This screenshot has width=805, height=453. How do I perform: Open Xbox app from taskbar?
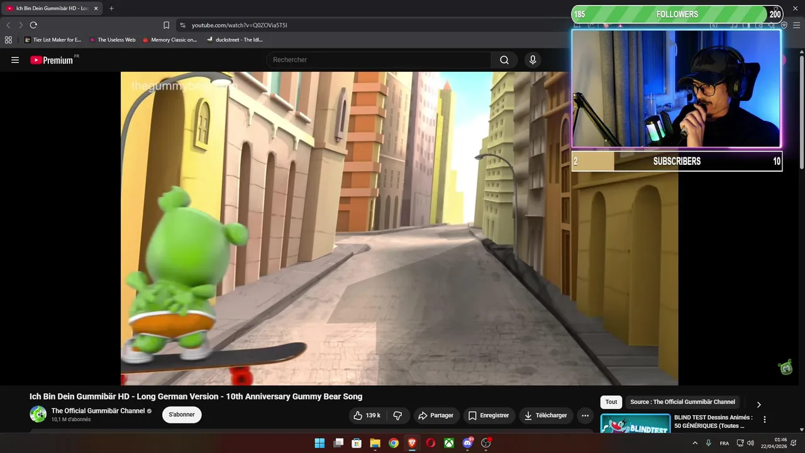449,443
